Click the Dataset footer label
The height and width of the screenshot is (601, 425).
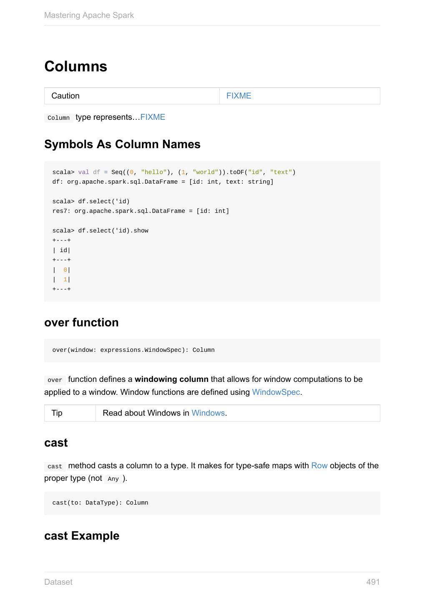click(x=58, y=582)
